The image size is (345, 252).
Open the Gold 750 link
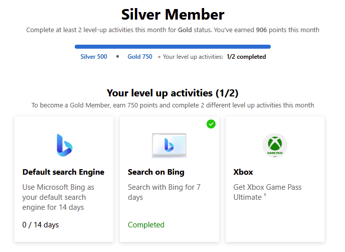coord(140,57)
